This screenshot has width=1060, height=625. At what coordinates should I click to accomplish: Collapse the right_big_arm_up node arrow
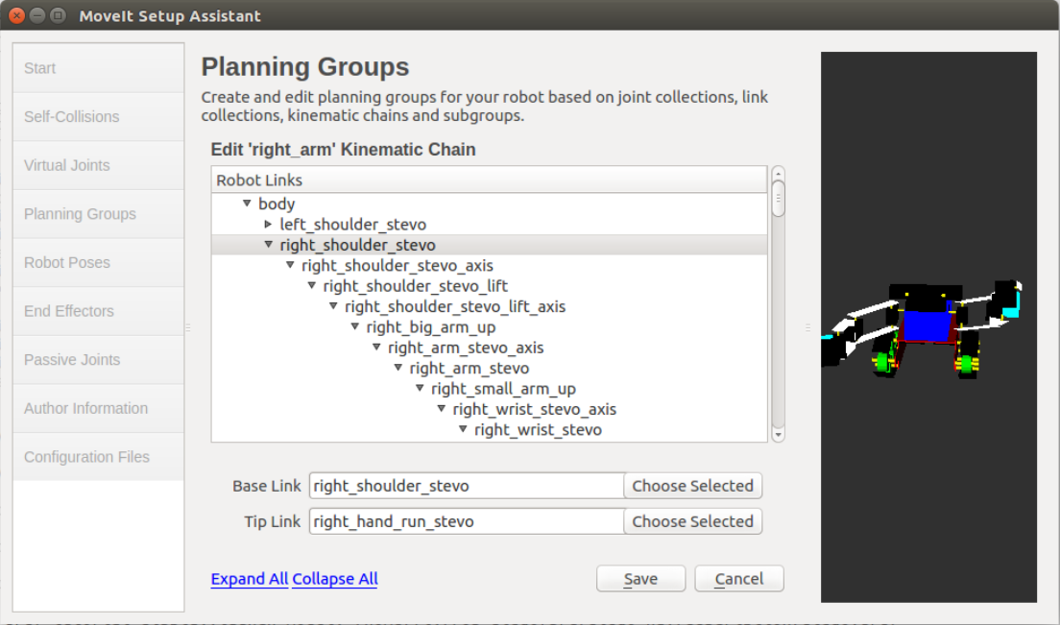[x=355, y=327]
